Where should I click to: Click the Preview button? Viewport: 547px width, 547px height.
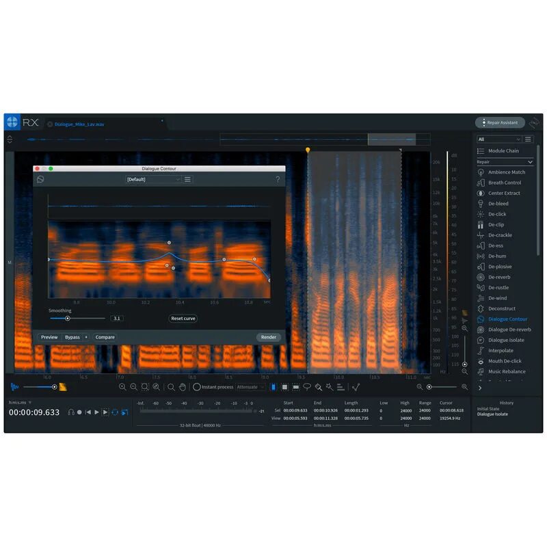49,337
